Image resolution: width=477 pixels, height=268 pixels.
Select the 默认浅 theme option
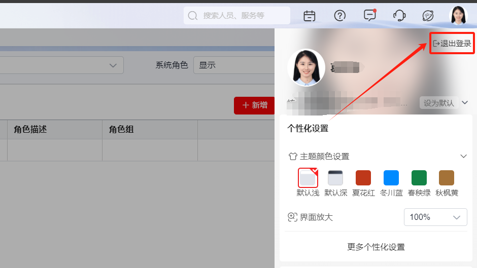[308, 178]
